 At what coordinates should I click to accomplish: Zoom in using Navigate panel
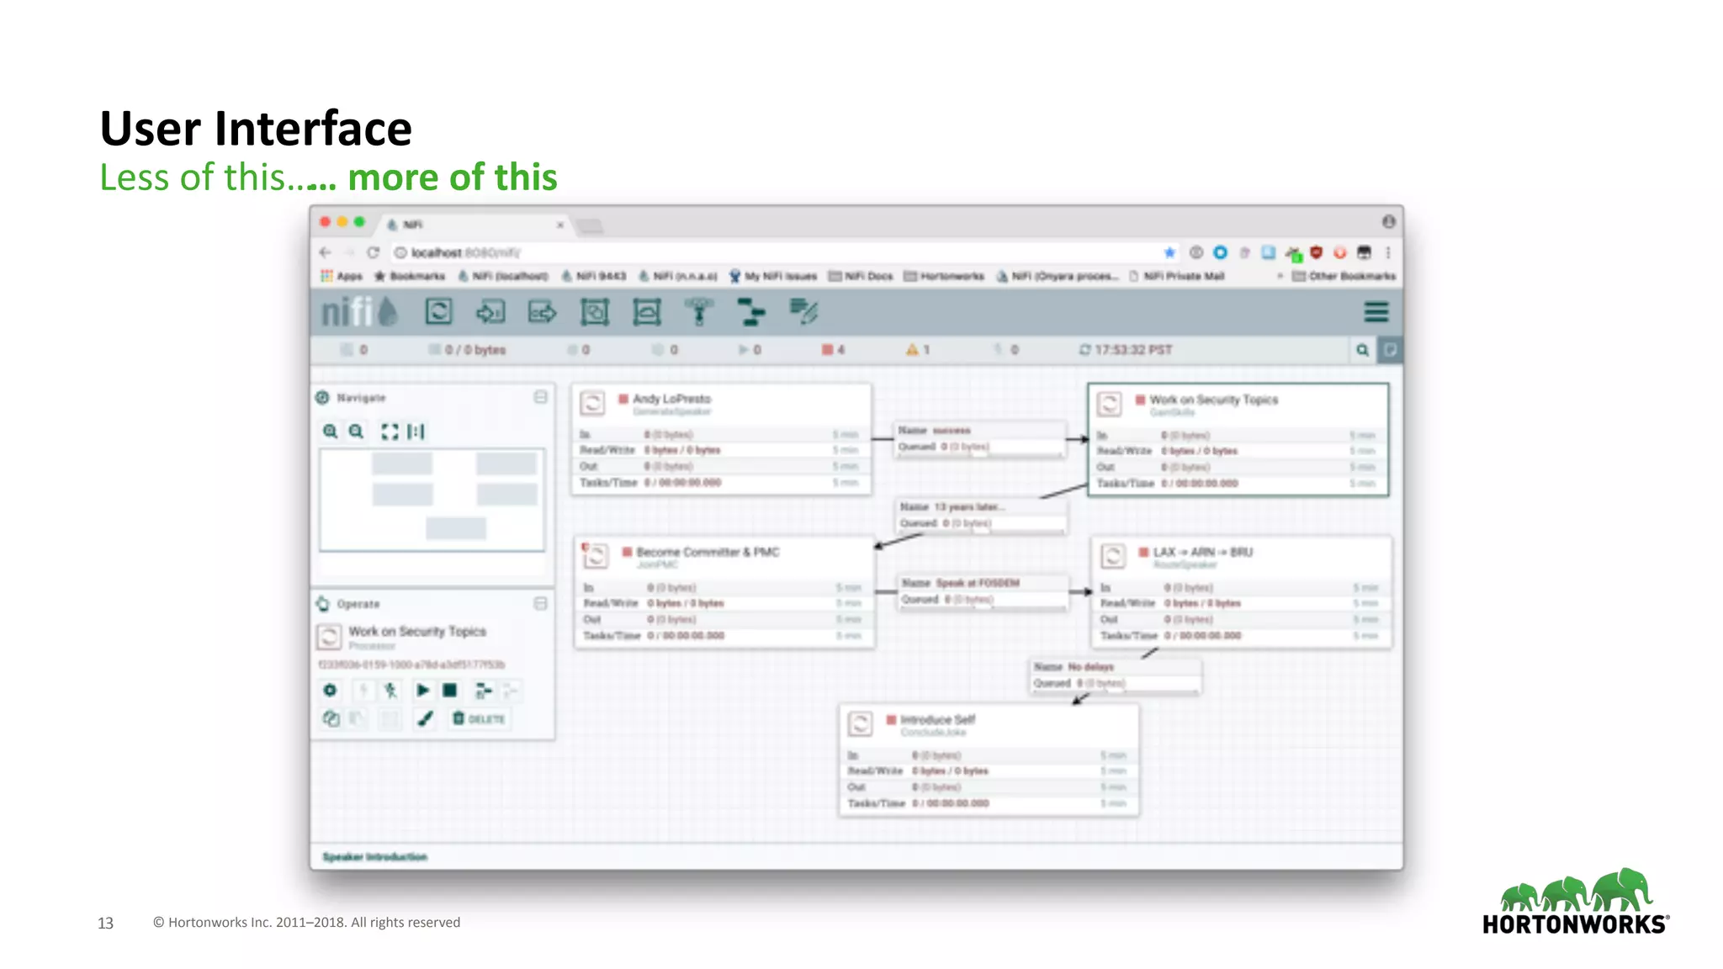coord(331,432)
